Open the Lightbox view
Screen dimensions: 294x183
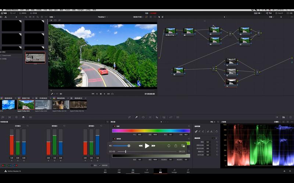[289, 13]
